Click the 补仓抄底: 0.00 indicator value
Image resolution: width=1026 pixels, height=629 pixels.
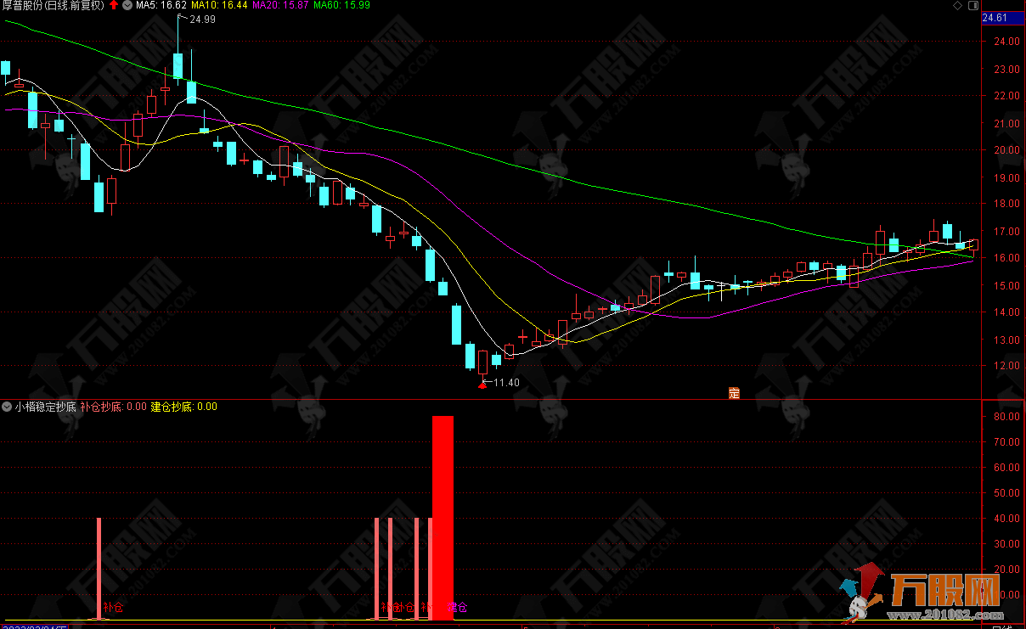(x=113, y=407)
